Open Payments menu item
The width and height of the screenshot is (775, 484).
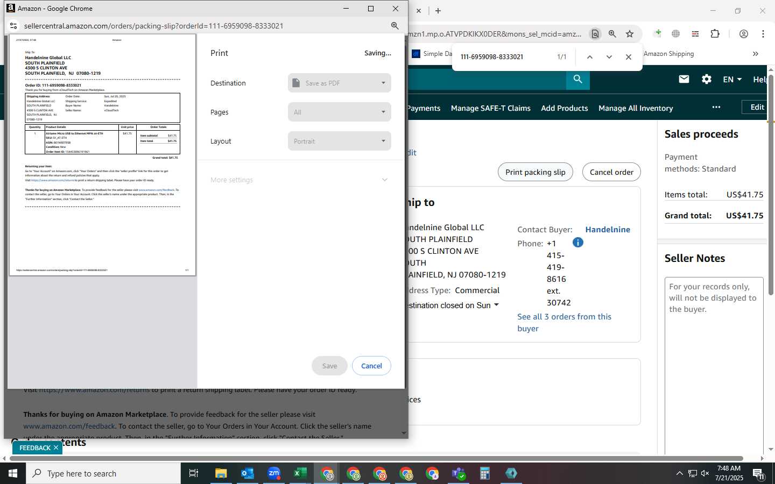[424, 108]
